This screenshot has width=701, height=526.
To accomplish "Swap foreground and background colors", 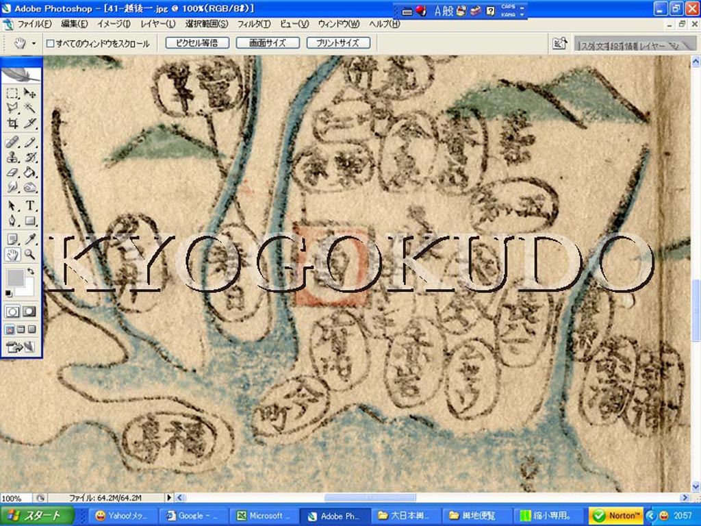I will (30, 271).
